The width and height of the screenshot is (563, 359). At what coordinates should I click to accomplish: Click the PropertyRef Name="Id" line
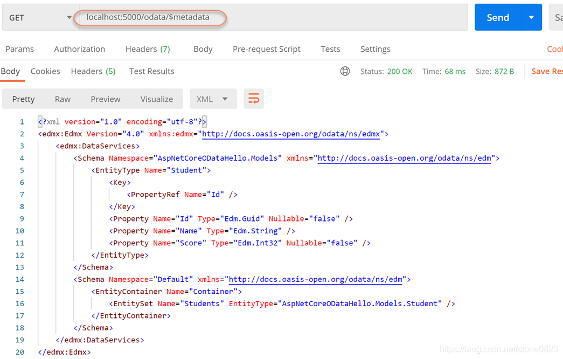tap(182, 195)
